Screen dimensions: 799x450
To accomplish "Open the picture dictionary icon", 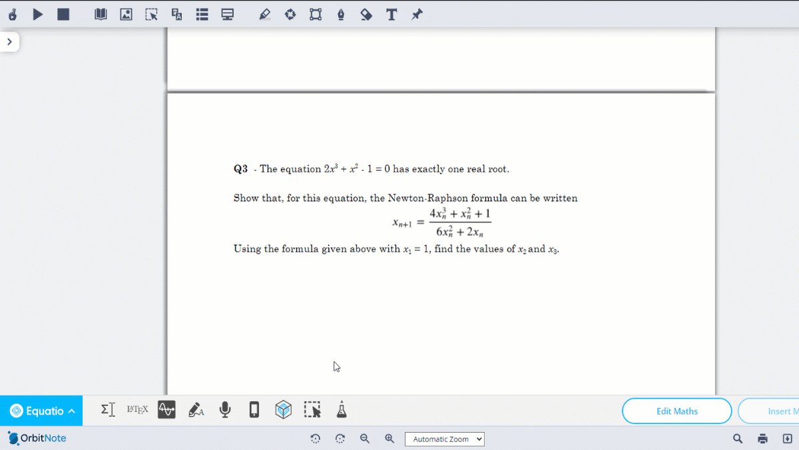I will pos(126,14).
